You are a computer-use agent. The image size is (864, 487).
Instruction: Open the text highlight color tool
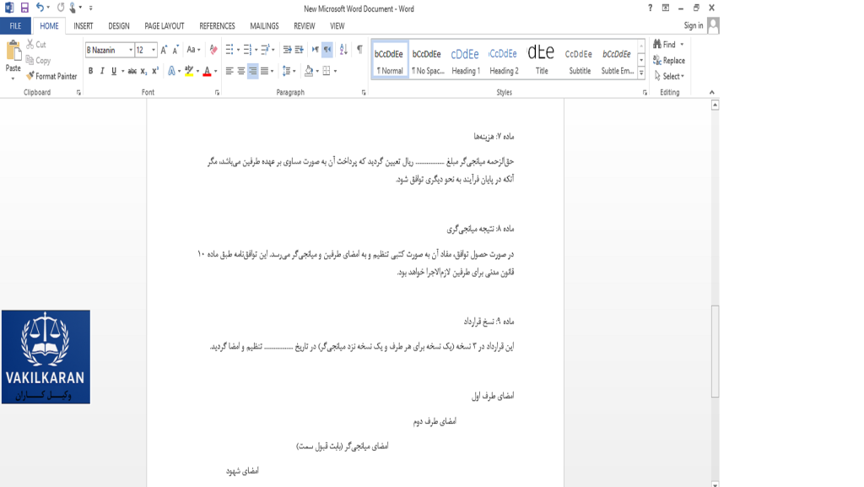point(189,69)
